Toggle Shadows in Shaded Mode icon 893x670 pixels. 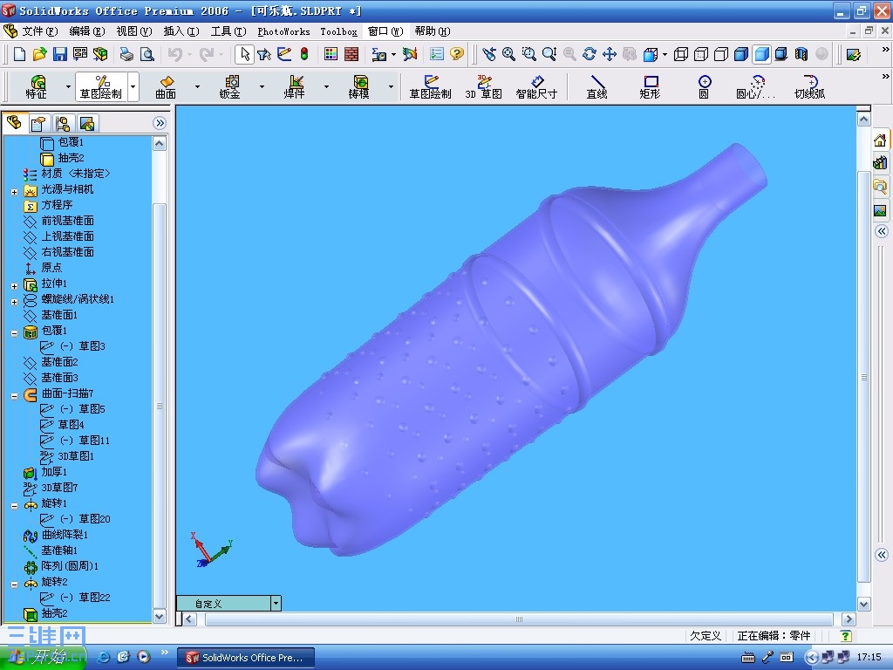coord(781,54)
